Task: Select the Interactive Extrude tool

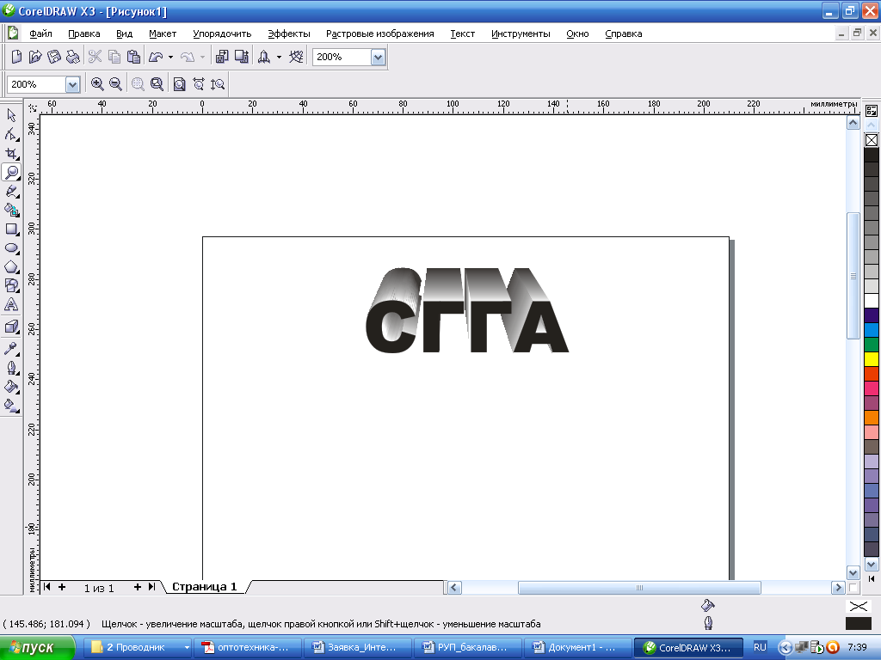Action: (11, 327)
